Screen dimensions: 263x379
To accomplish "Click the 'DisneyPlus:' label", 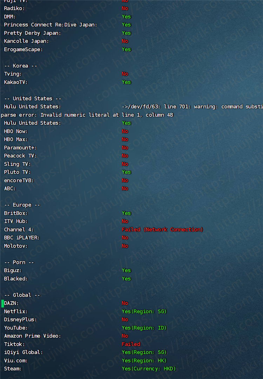I will (20, 320).
